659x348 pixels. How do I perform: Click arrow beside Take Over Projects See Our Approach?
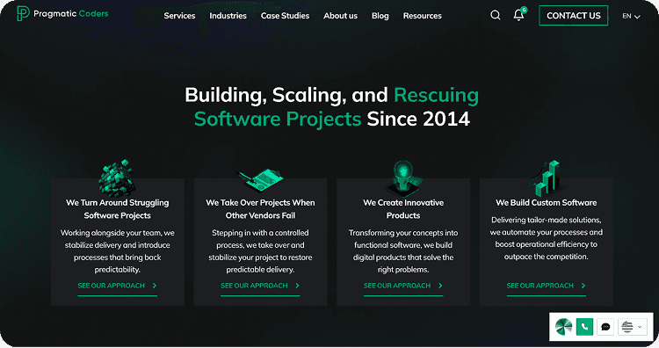[x=298, y=286]
